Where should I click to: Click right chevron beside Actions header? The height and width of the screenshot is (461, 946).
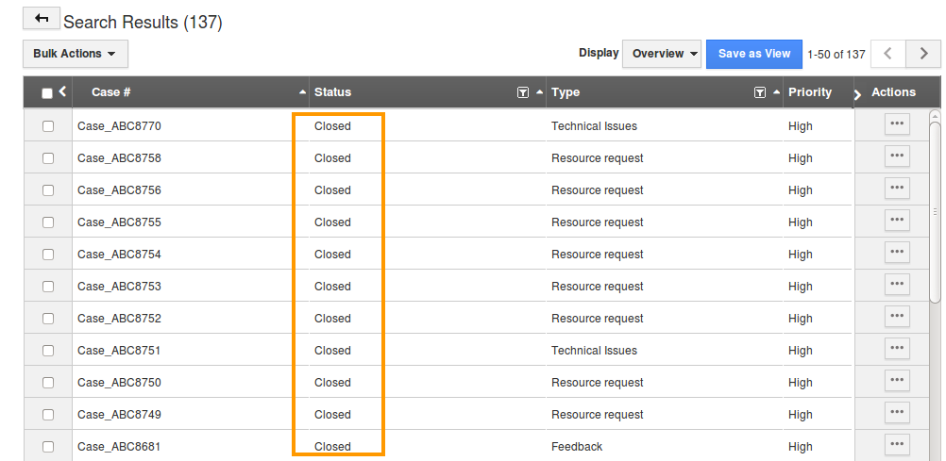pyautogui.click(x=858, y=94)
